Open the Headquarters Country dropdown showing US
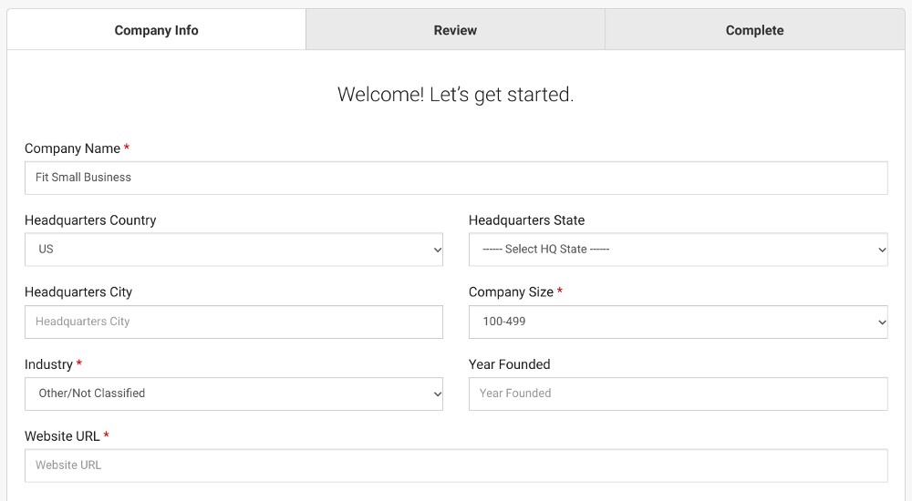Image resolution: width=912 pixels, height=501 pixels. [233, 250]
